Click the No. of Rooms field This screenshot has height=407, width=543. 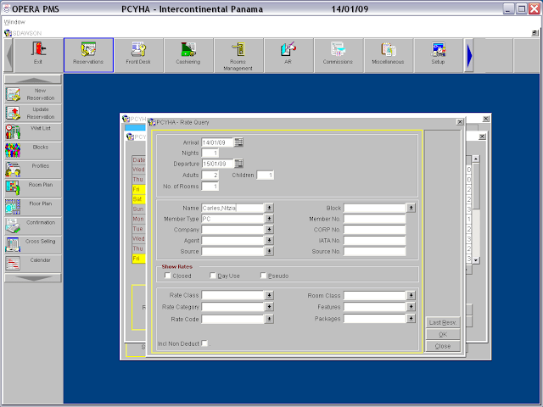(210, 187)
